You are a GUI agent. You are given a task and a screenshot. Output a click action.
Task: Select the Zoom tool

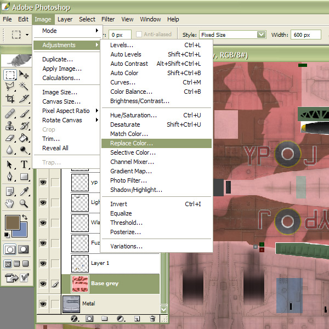pyautogui.click(x=24, y=203)
